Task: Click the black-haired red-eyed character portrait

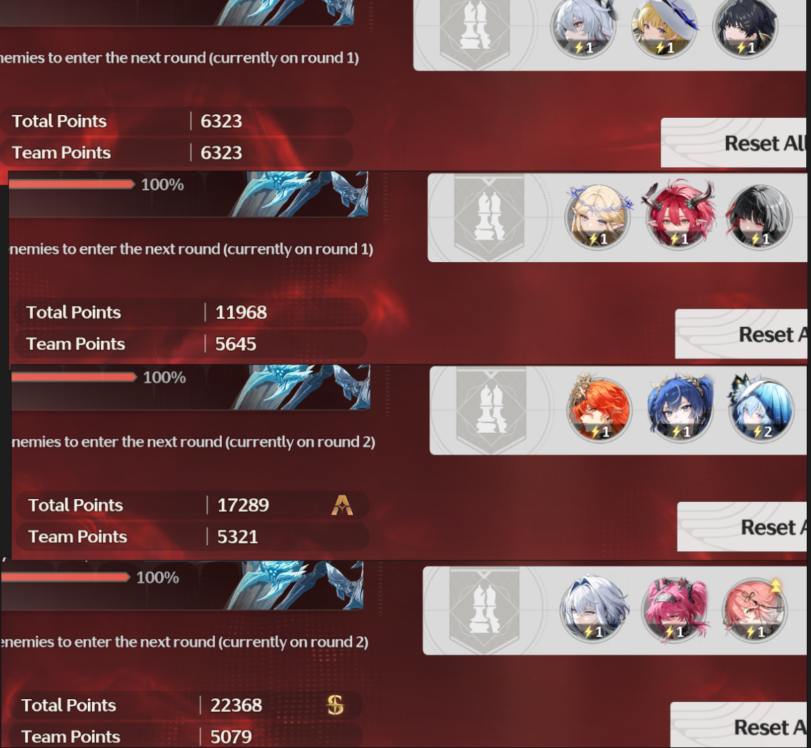Action: tap(760, 217)
